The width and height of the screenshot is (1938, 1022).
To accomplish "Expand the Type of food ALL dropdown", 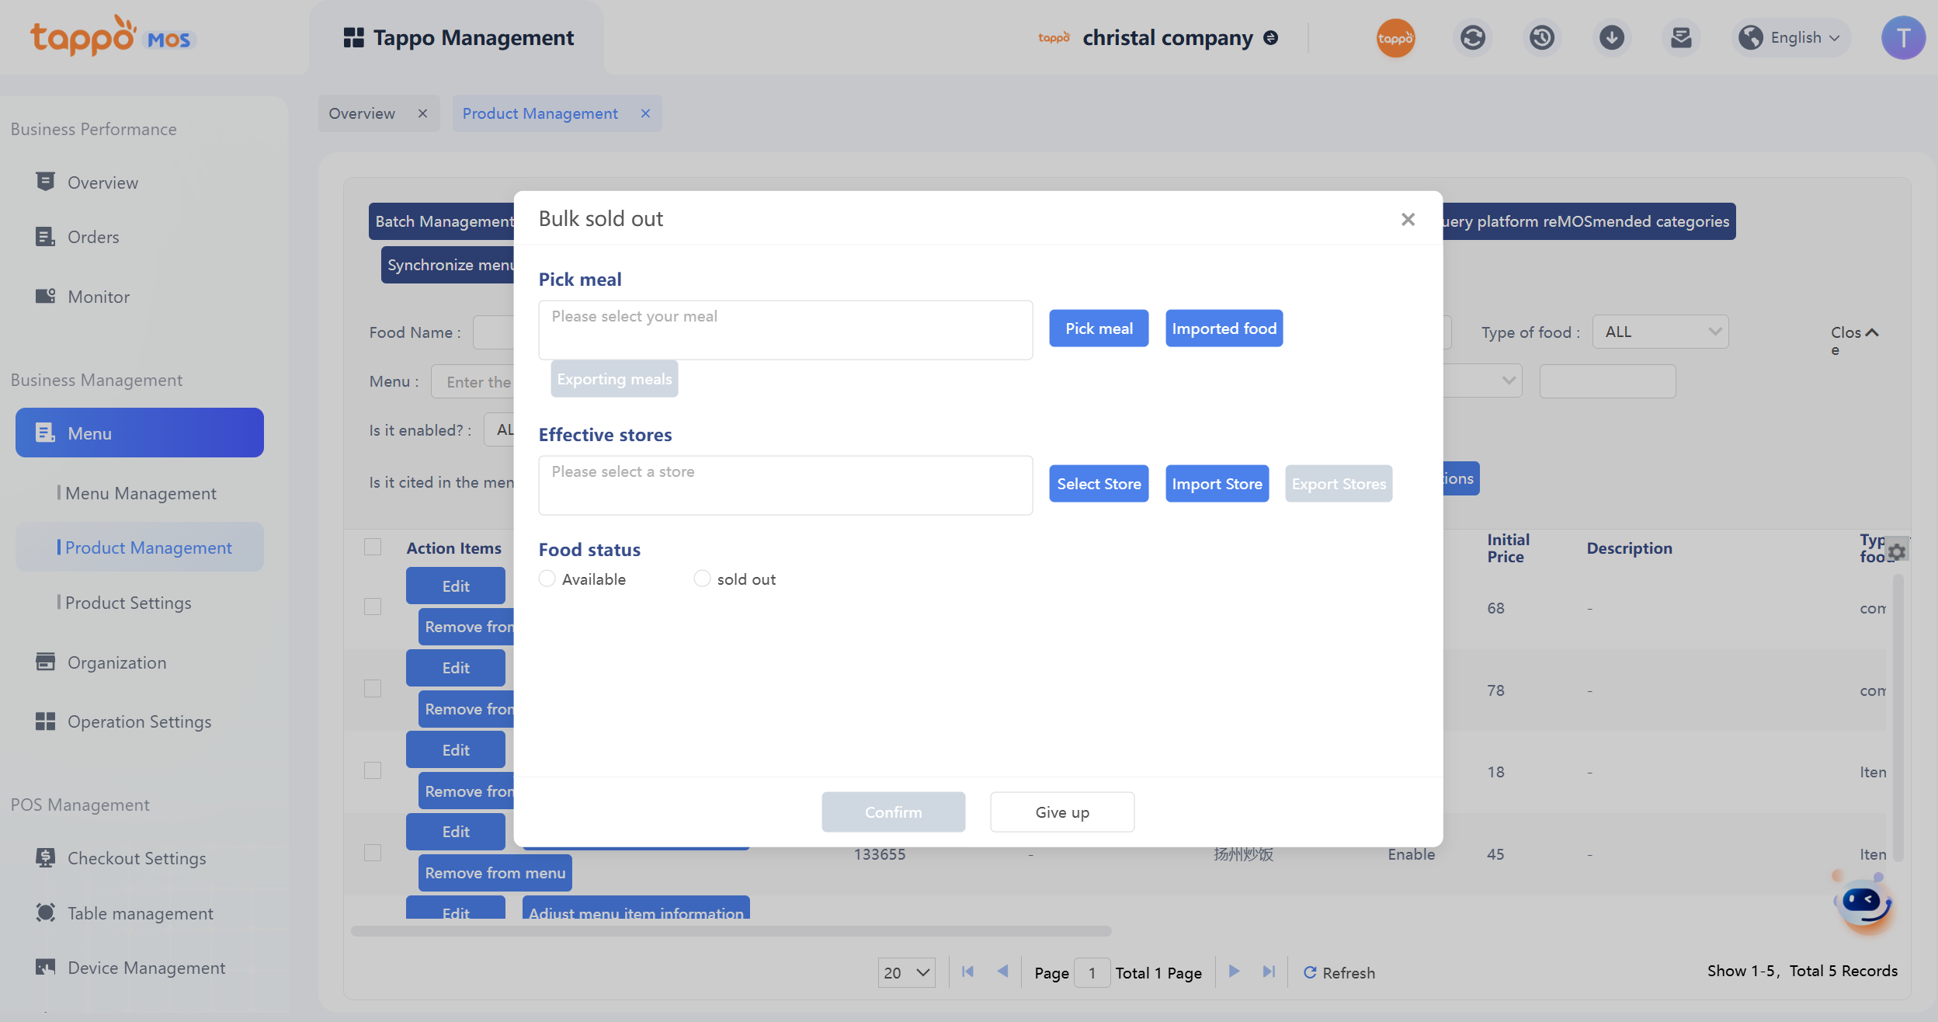I will pyautogui.click(x=1660, y=332).
